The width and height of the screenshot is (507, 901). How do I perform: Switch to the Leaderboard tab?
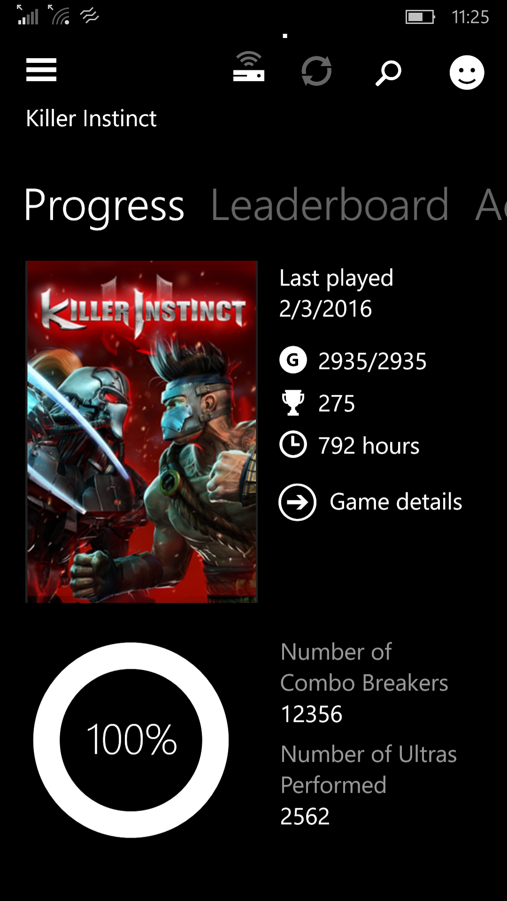330,205
